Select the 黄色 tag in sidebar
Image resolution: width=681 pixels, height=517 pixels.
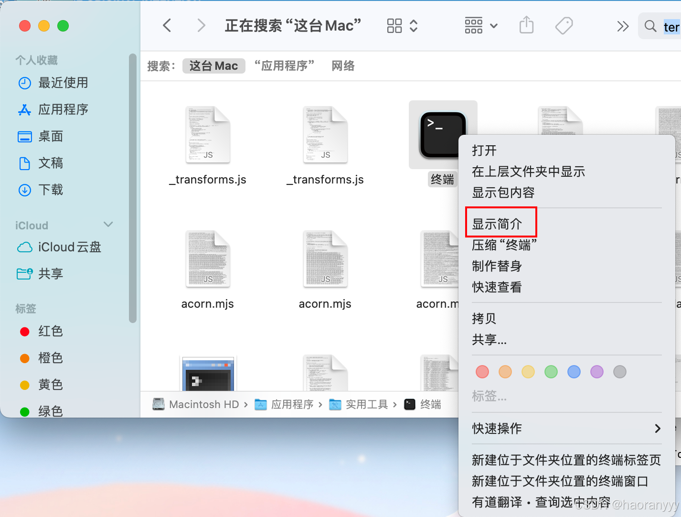[x=41, y=385]
